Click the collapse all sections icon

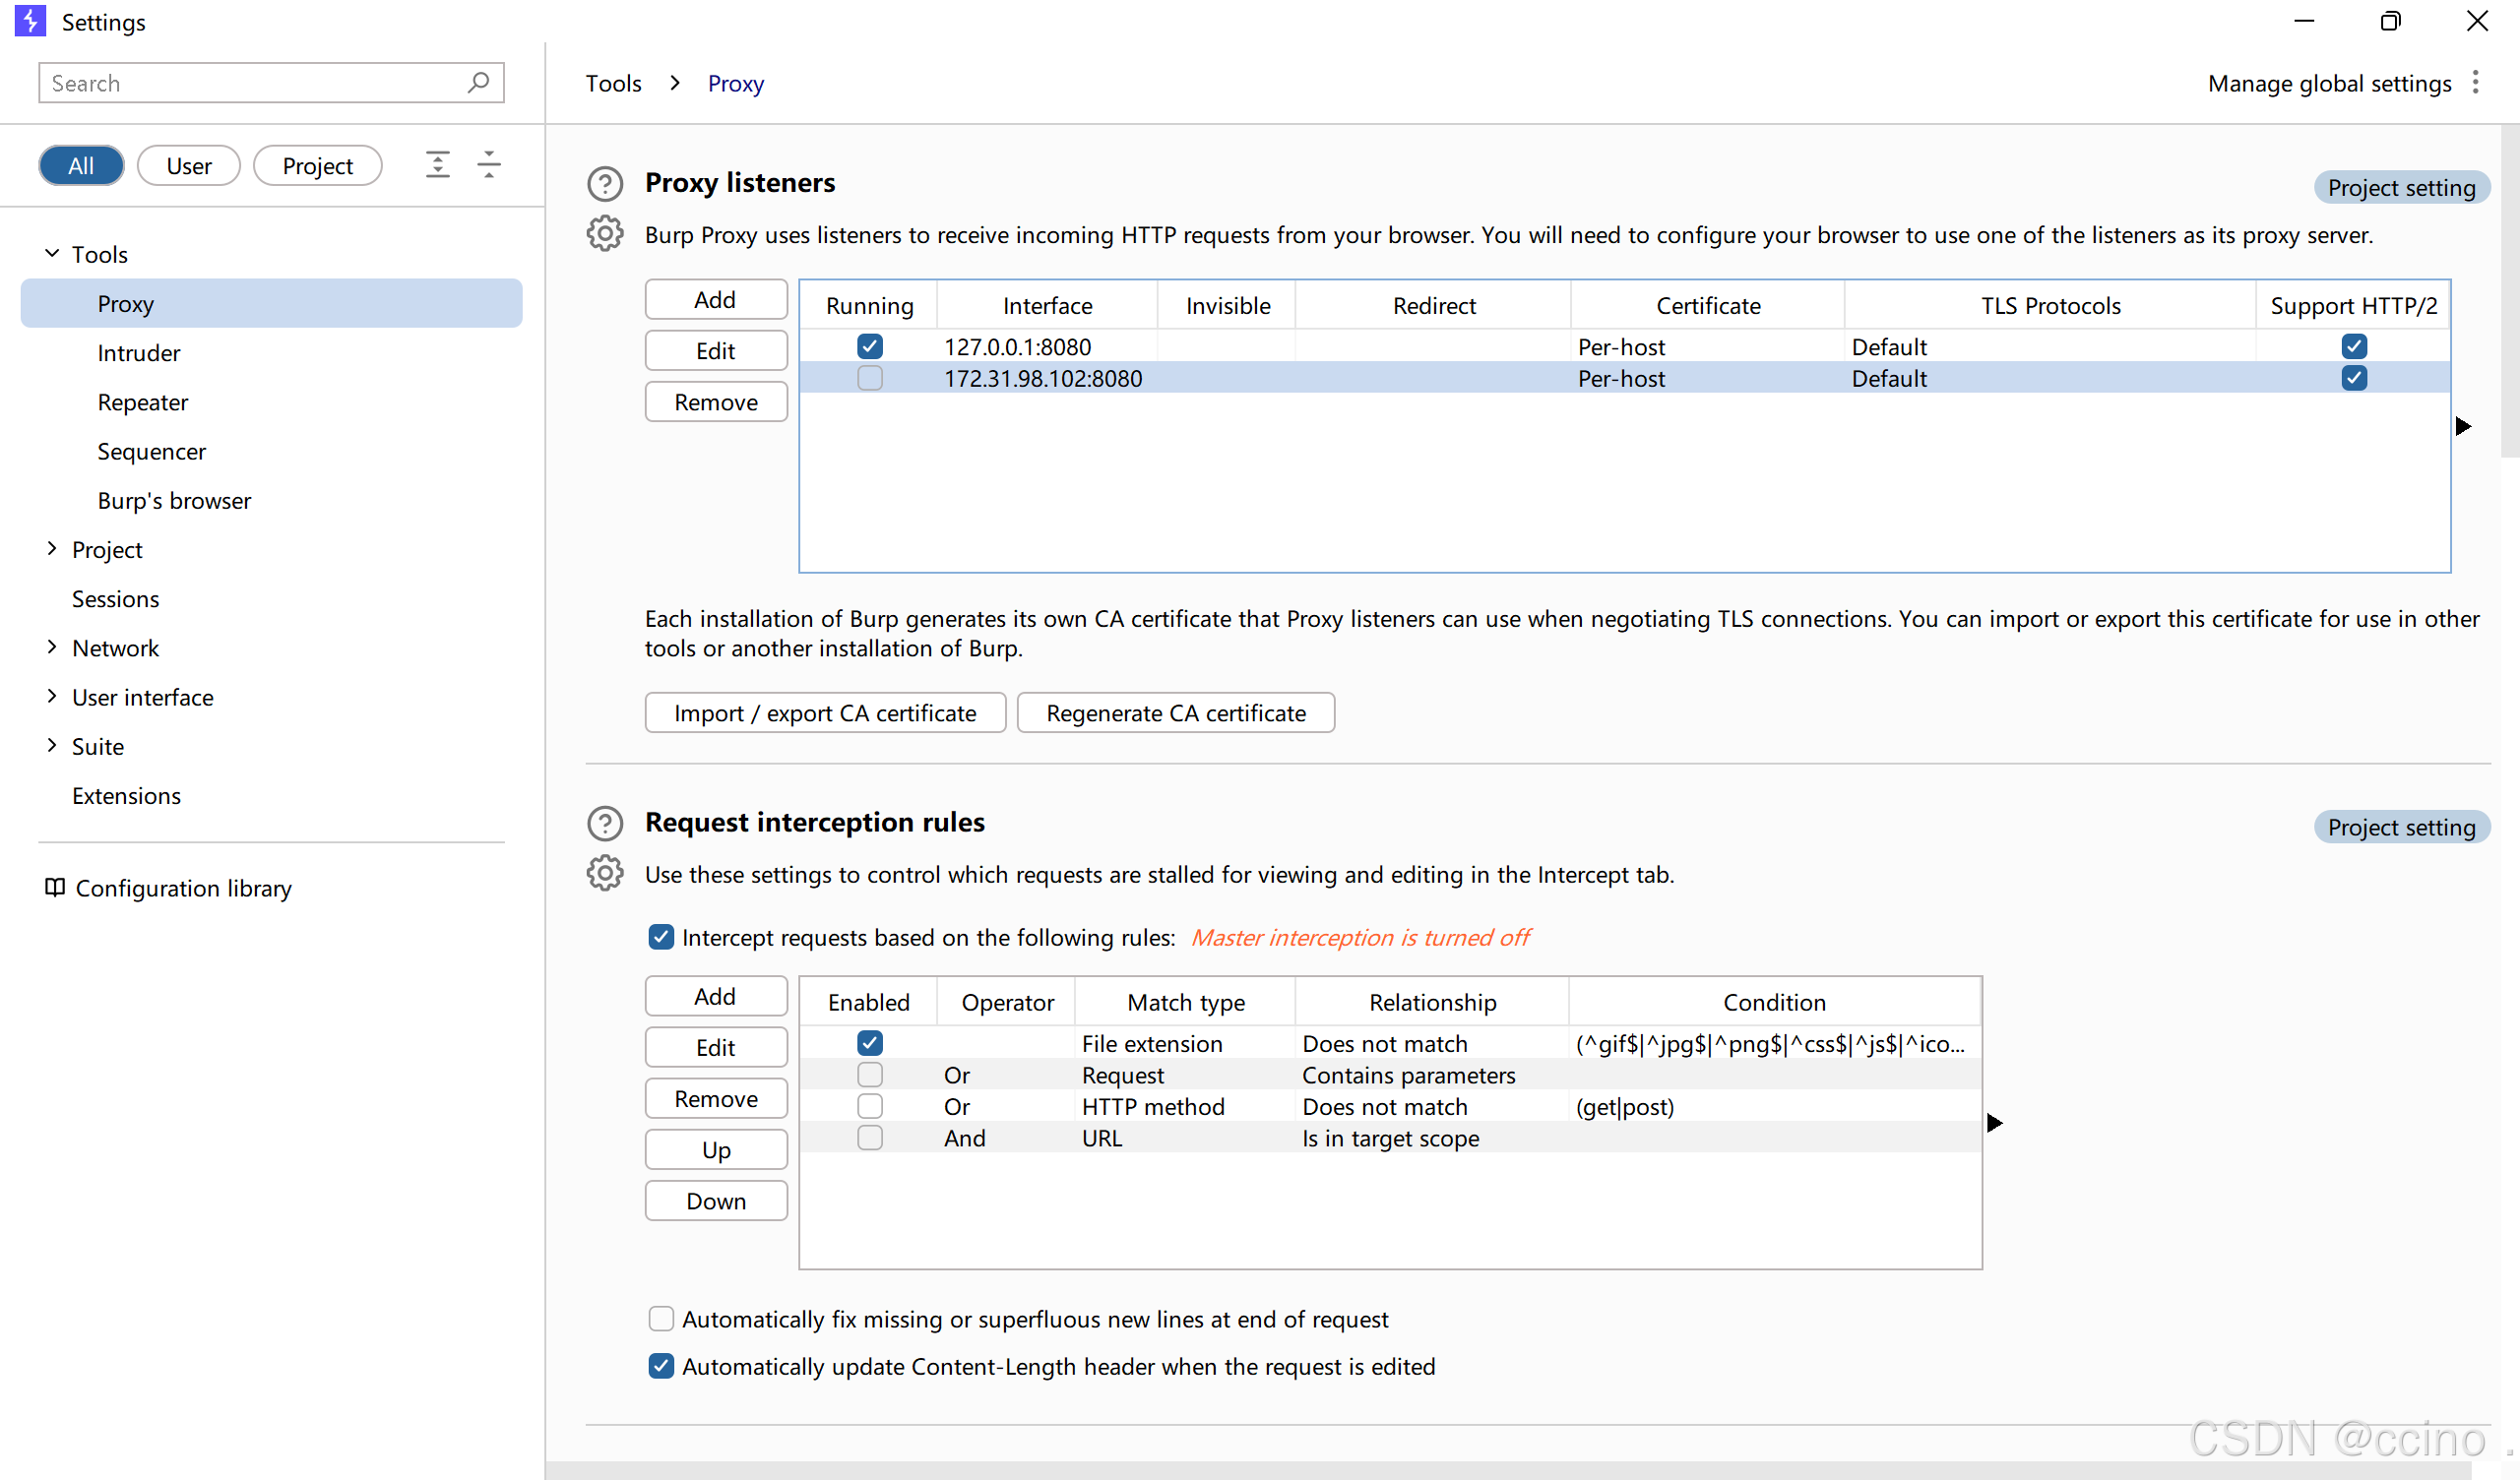point(489,165)
